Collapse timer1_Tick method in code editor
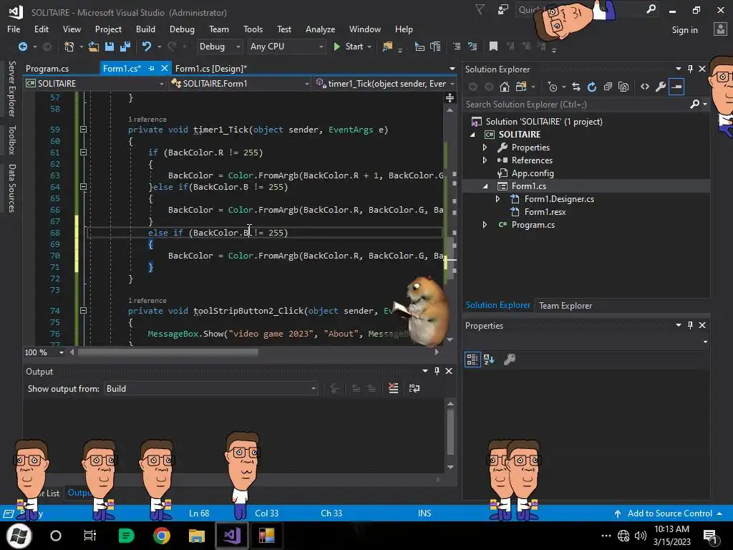733x550 pixels. 83,129
